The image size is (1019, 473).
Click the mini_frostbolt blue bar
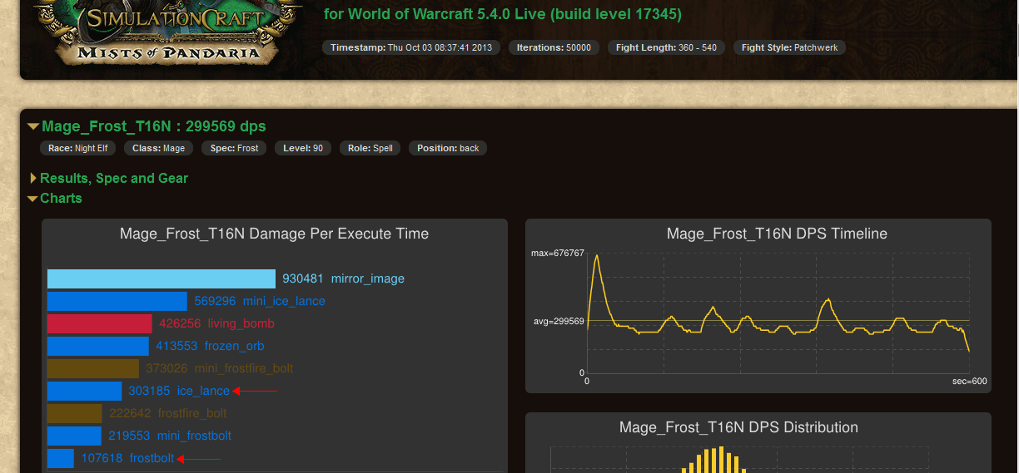[74, 436]
